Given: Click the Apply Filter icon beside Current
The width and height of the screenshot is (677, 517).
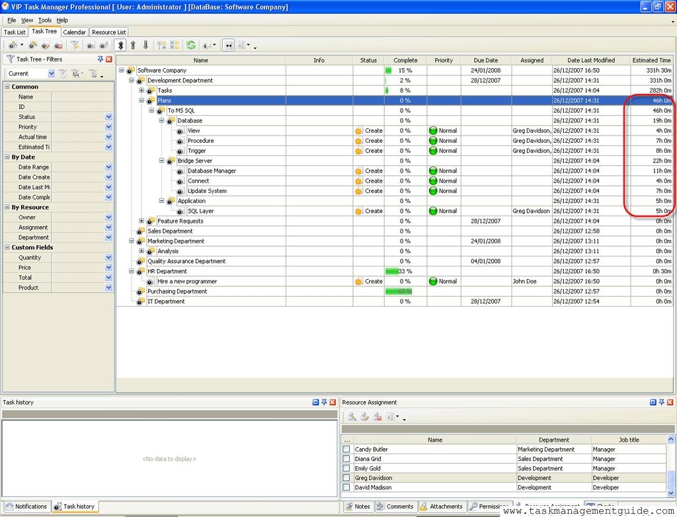Looking at the screenshot, I should [x=63, y=73].
